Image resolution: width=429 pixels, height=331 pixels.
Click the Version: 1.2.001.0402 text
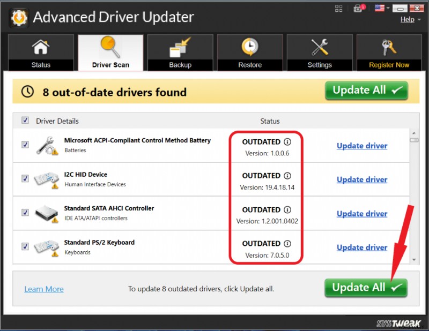coord(267,221)
